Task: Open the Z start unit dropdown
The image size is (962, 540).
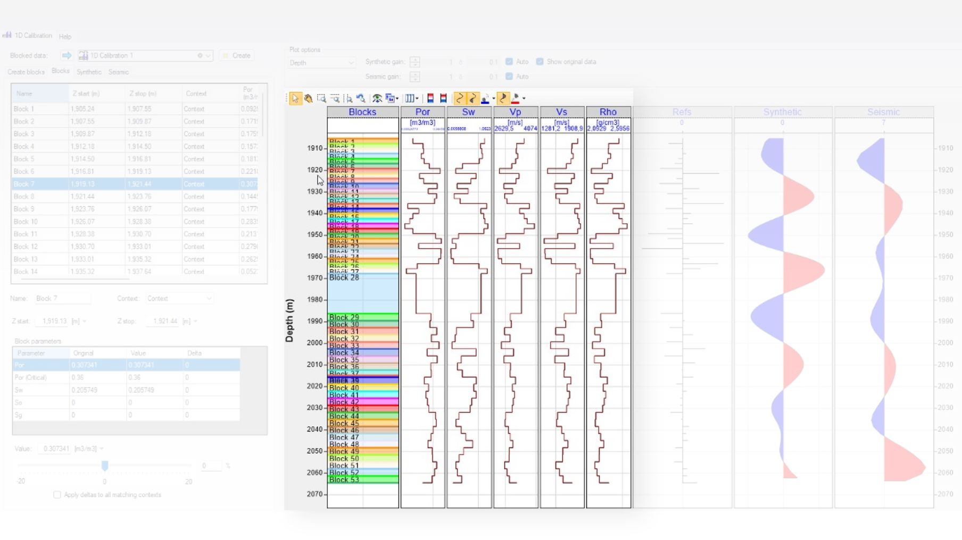Action: coord(84,321)
